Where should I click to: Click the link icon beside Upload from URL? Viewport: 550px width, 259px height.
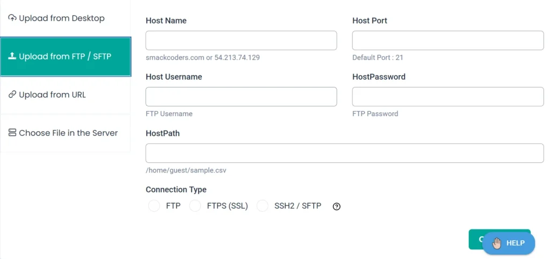(12, 95)
